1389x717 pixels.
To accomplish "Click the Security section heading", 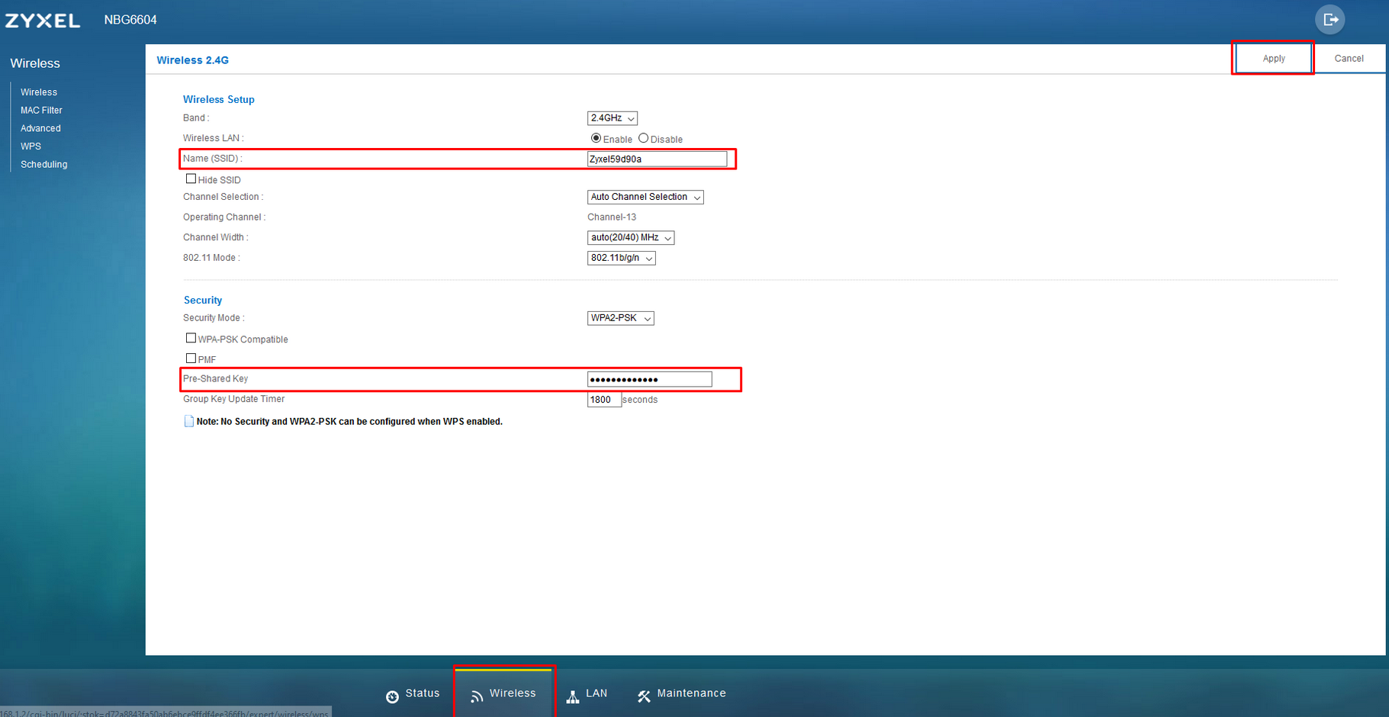I will coord(203,301).
